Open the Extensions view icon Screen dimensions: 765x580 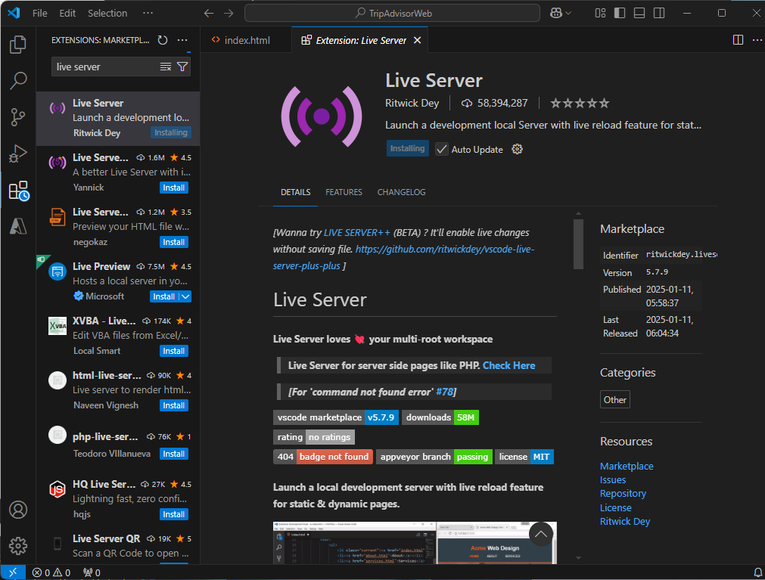(x=19, y=191)
